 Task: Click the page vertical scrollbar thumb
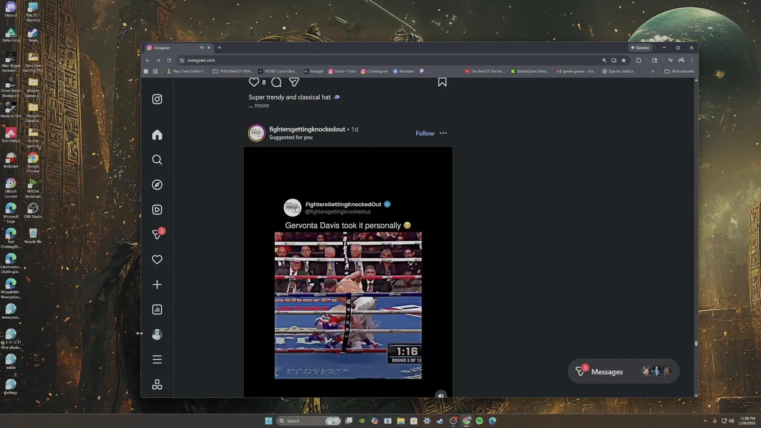696,342
